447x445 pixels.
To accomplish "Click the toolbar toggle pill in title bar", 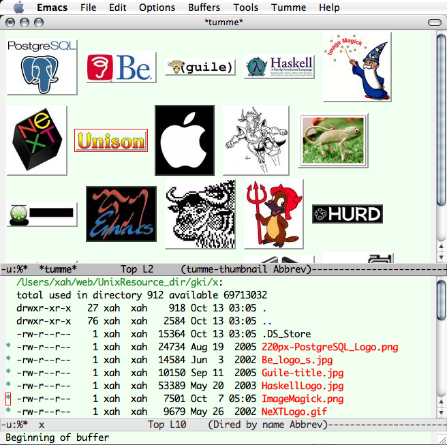I will point(435,22).
